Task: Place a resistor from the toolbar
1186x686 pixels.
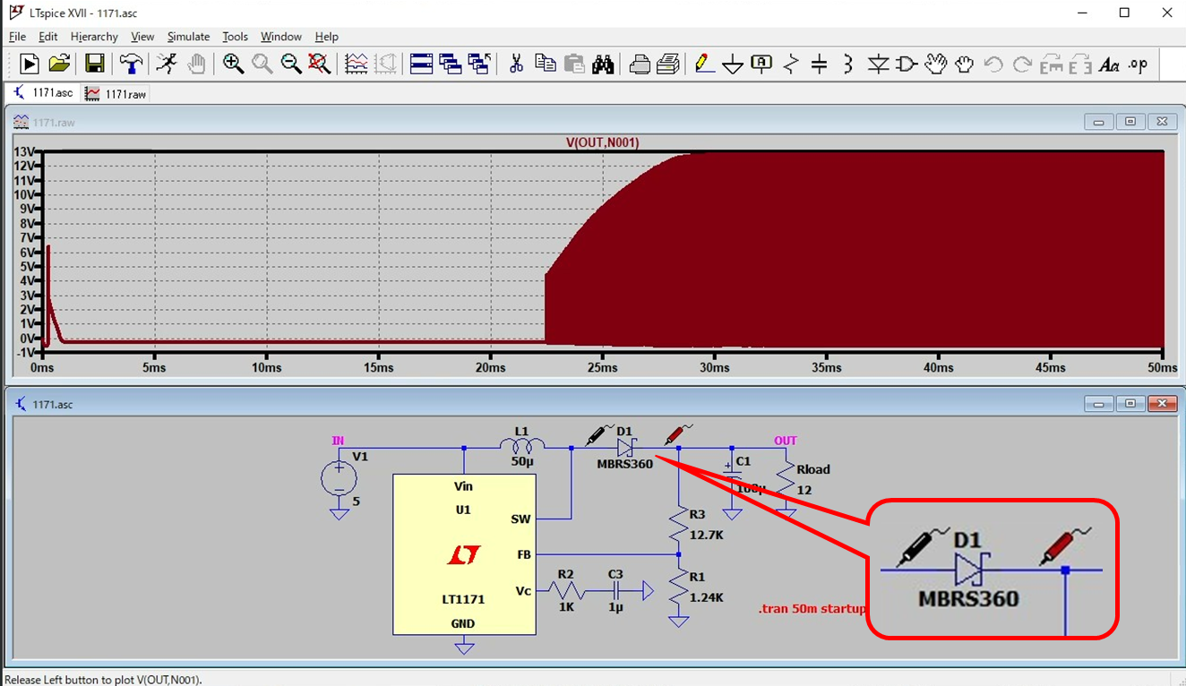Action: 791,64
